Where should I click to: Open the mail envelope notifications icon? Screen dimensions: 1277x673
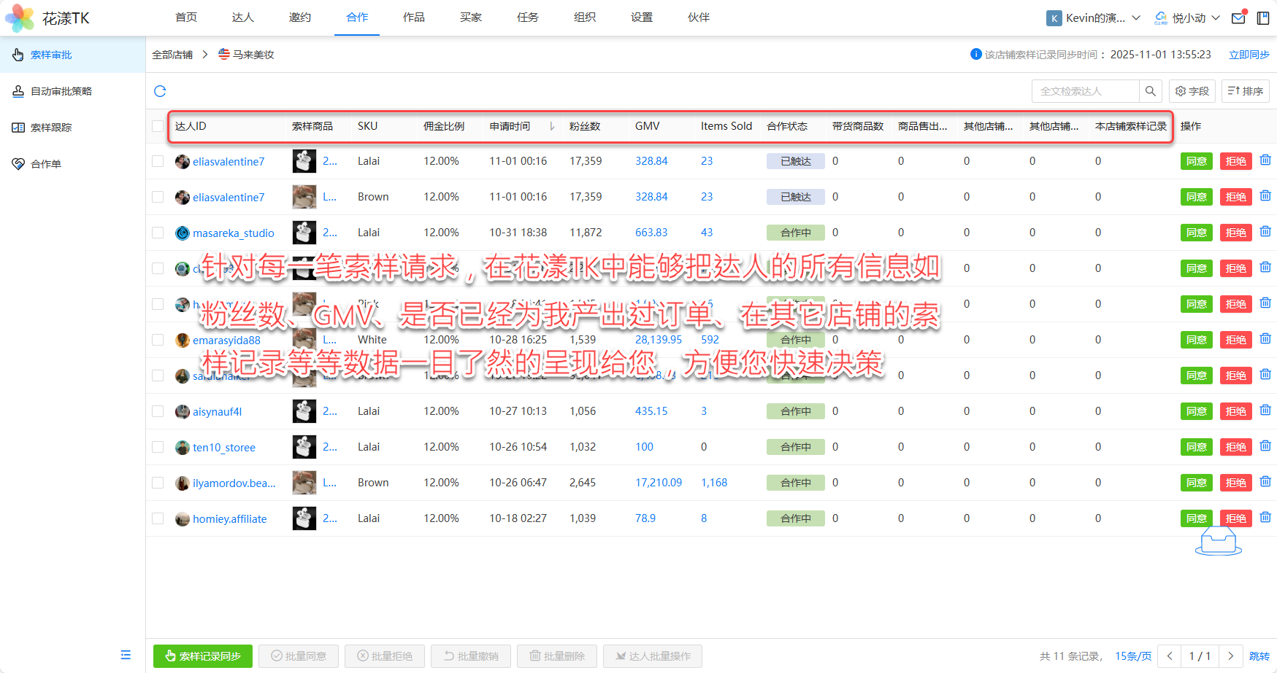[x=1238, y=18]
